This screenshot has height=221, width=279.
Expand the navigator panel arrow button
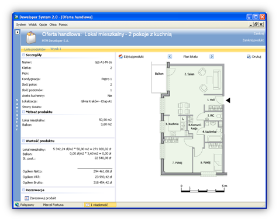coord(18,32)
